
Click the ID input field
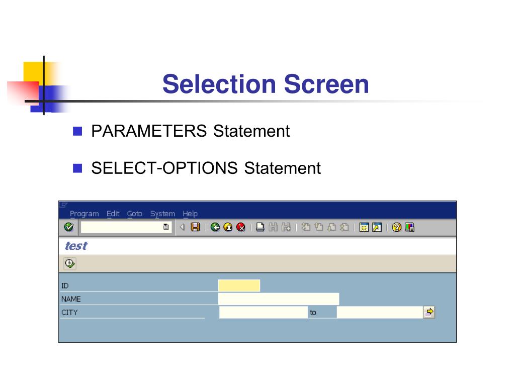239,285
